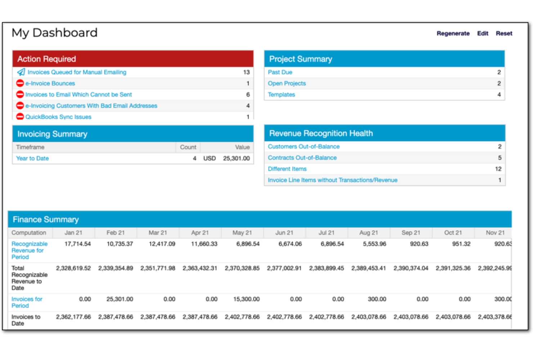Click the send icon beside Invoices Queued for Manual Emailing
533x355 pixels.
tap(21, 72)
